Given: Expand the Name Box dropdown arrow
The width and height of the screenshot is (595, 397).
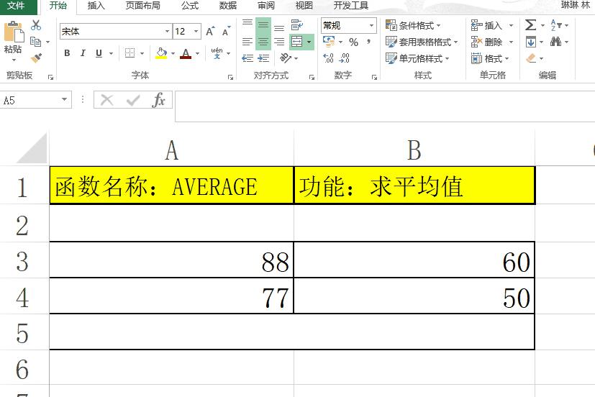Looking at the screenshot, I should click(x=64, y=100).
